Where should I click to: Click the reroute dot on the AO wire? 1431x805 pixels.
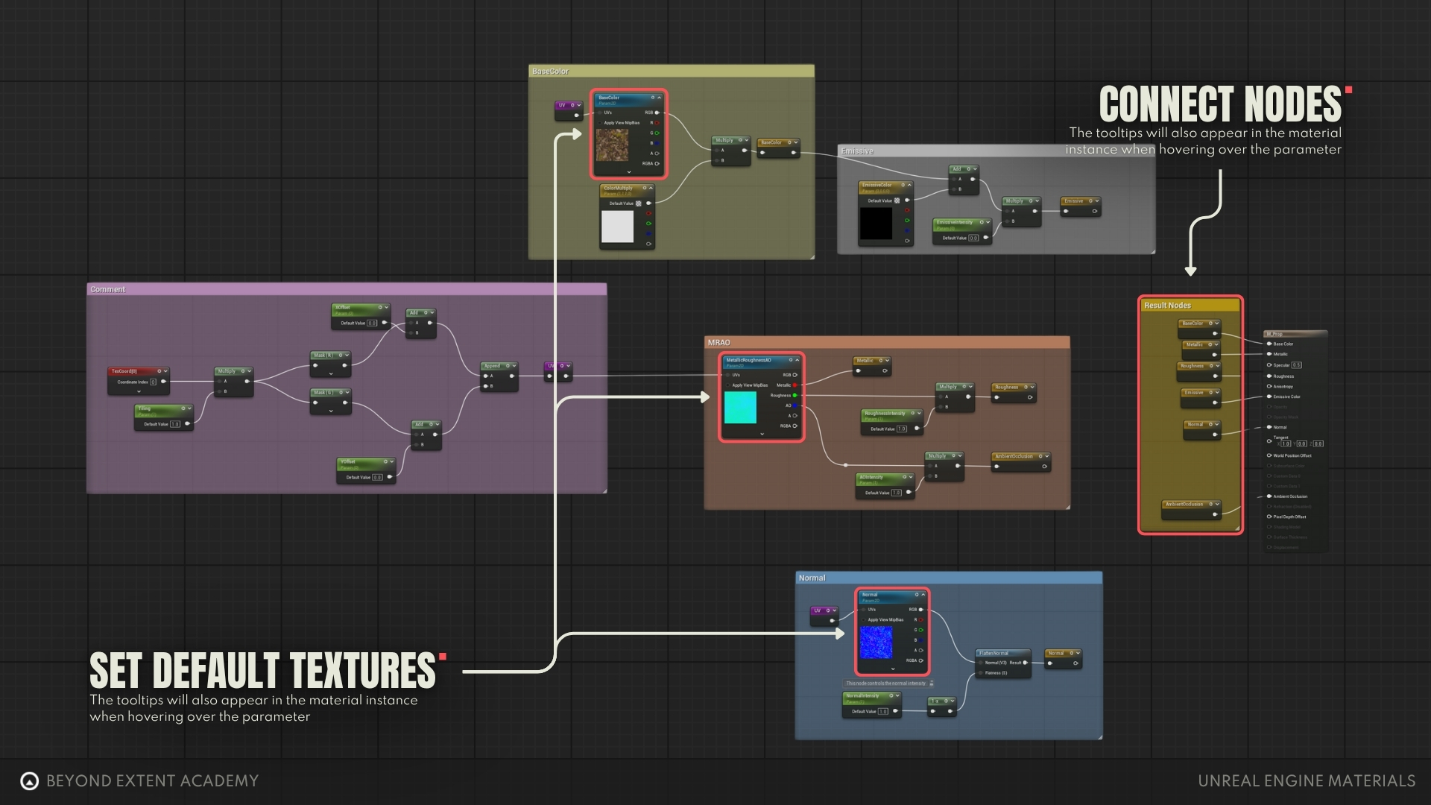click(845, 465)
